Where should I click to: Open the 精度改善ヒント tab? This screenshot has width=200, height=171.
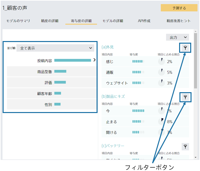178,21
